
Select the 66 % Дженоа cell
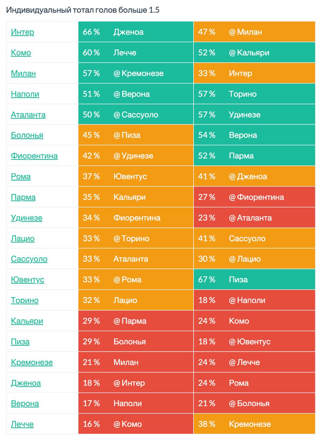coord(136,32)
